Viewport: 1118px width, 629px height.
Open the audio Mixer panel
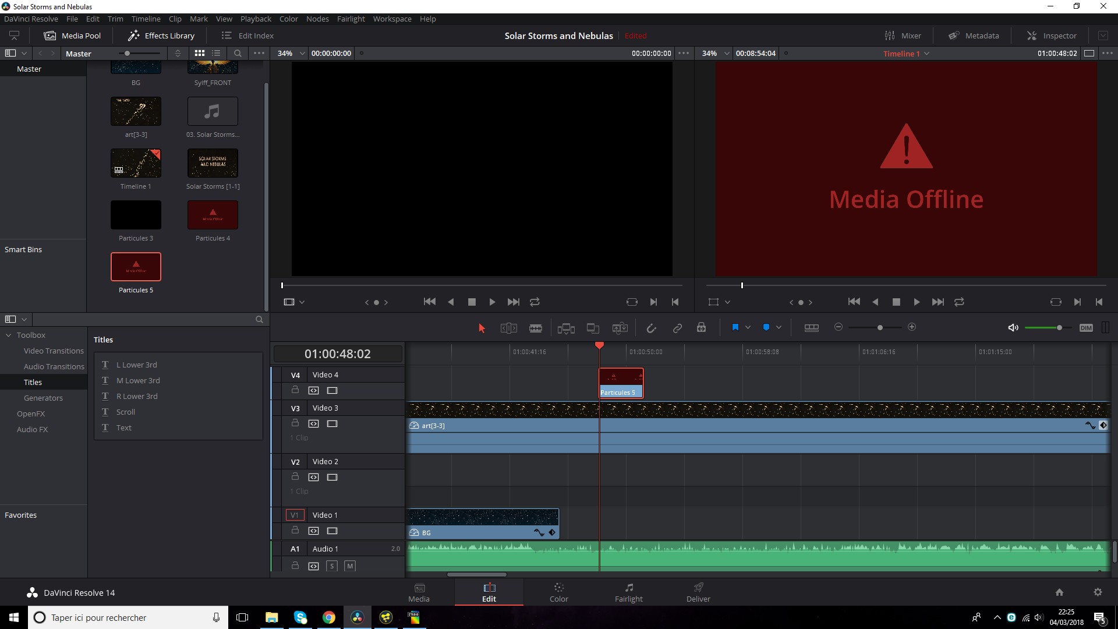point(903,36)
